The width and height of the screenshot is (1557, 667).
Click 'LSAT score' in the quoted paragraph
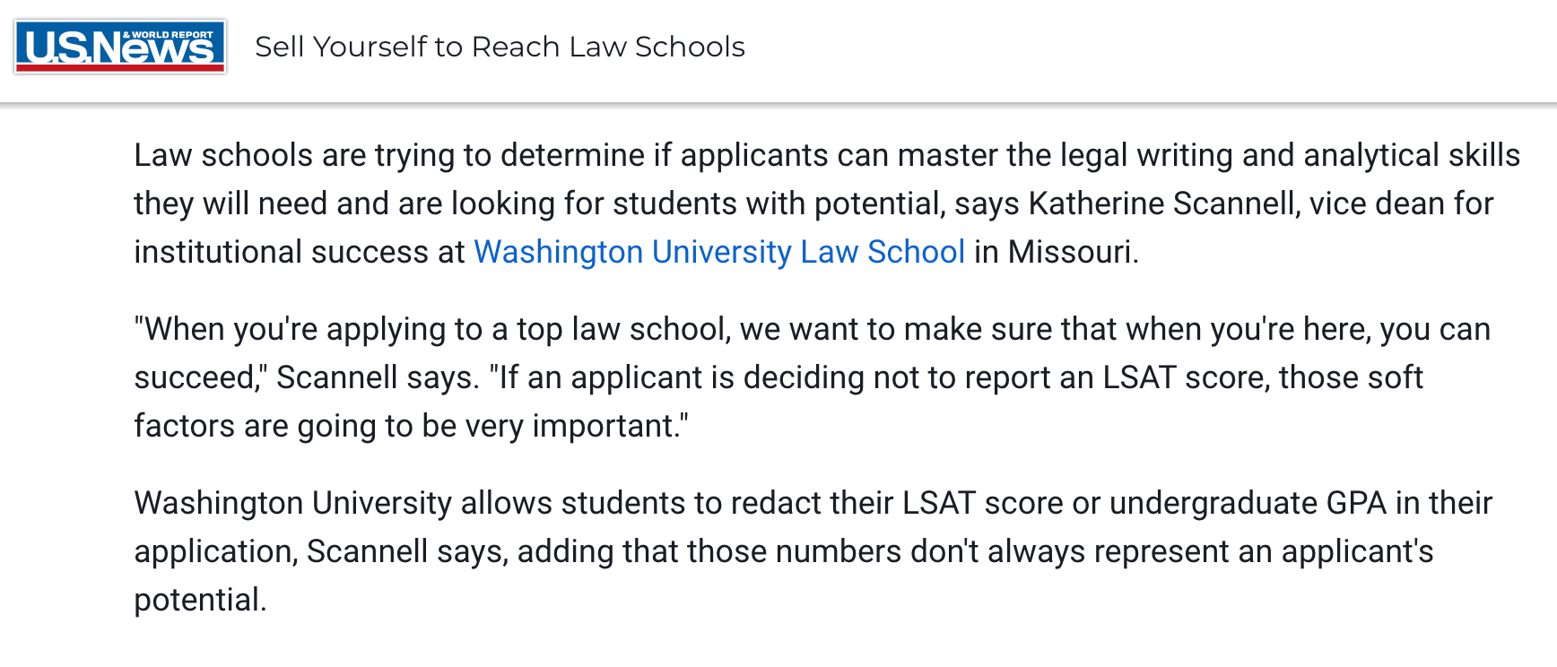click(x=1182, y=377)
